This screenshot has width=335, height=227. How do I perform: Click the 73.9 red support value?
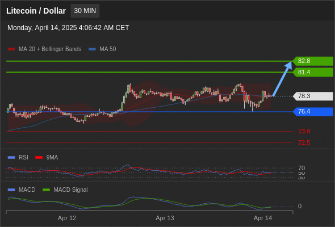pos(304,131)
